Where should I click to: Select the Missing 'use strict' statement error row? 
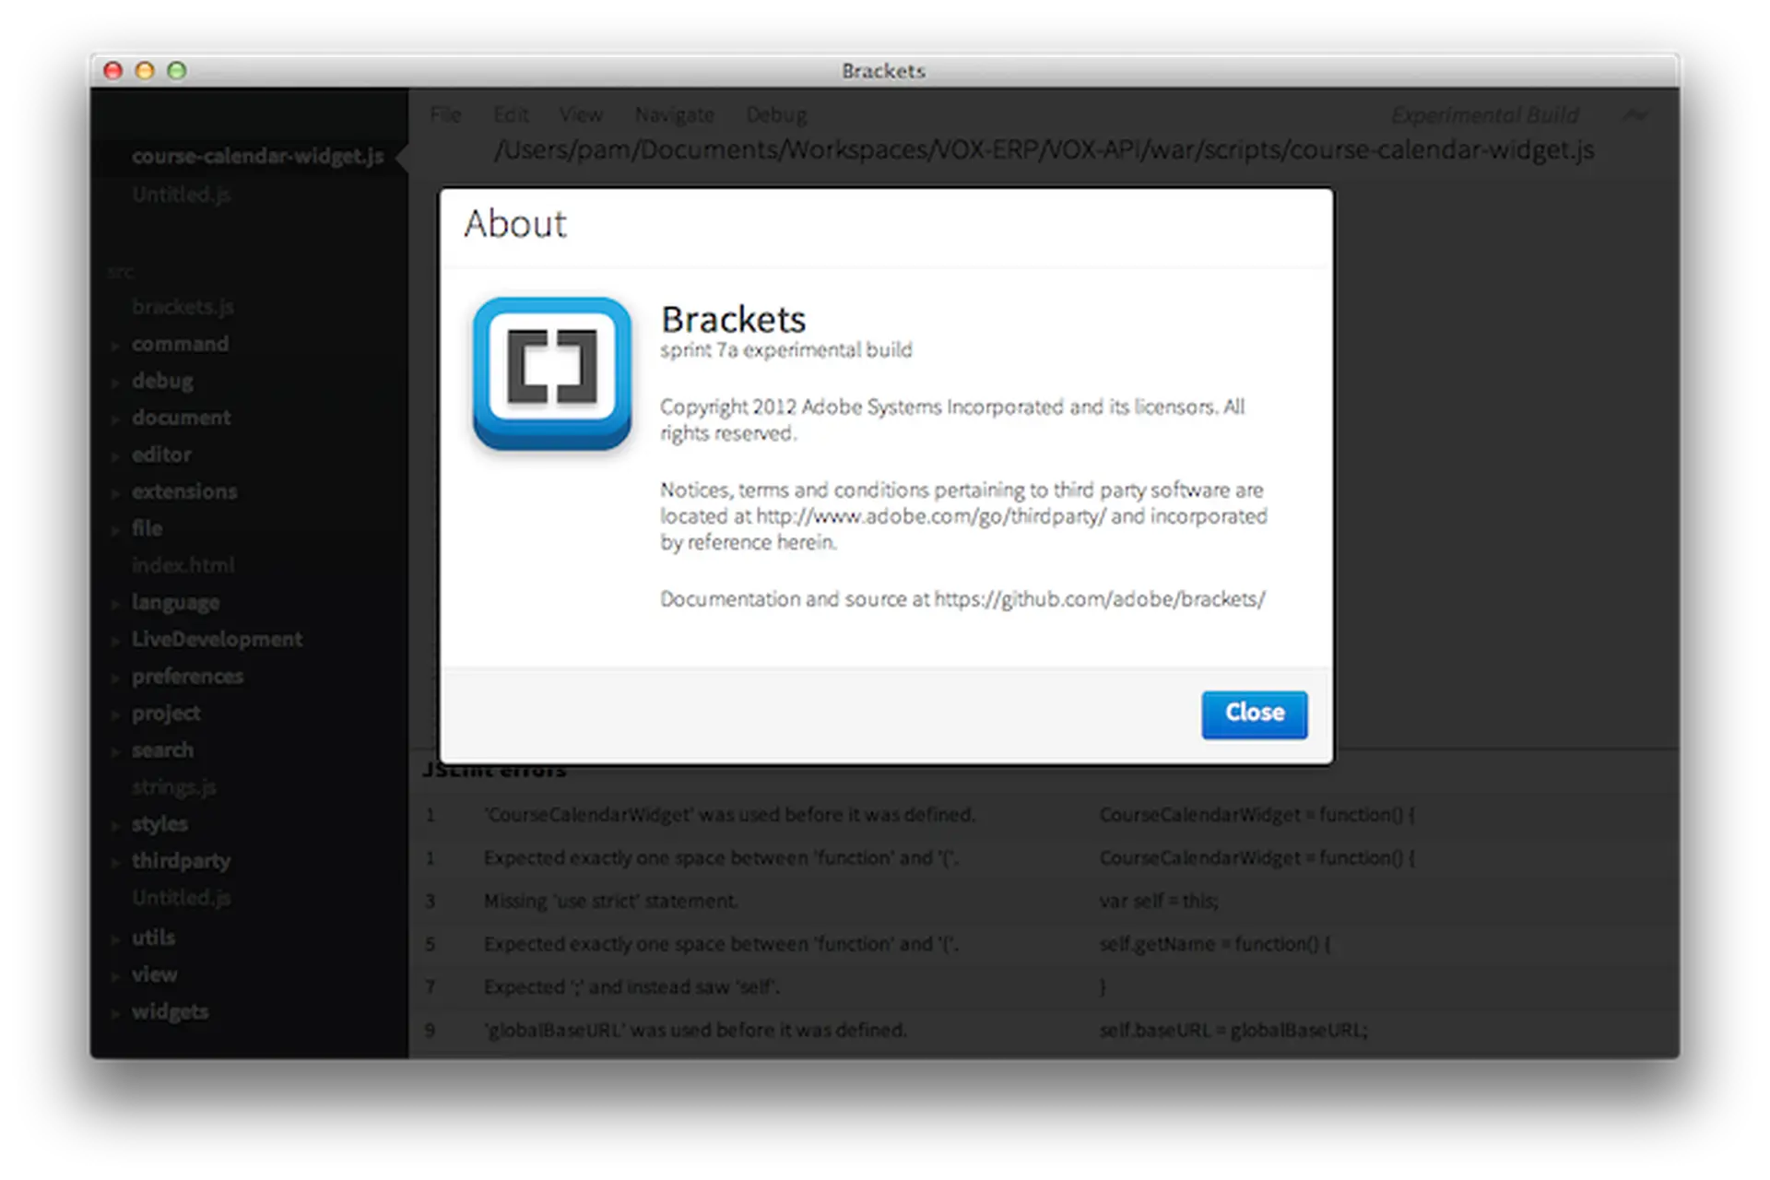coord(610,901)
